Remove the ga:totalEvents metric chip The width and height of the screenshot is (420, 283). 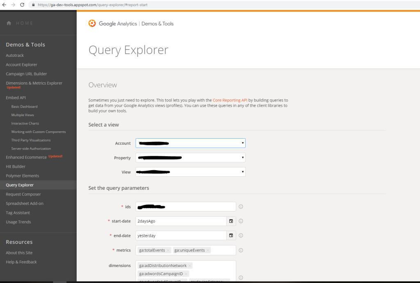click(x=168, y=250)
